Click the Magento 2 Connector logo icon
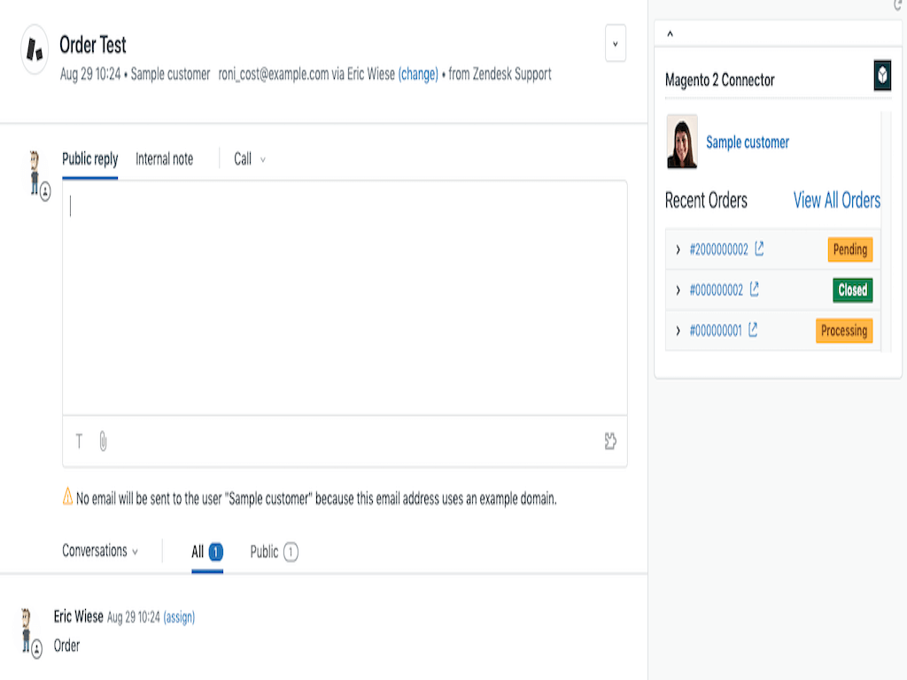Screen dimensions: 907x680 (x=882, y=77)
